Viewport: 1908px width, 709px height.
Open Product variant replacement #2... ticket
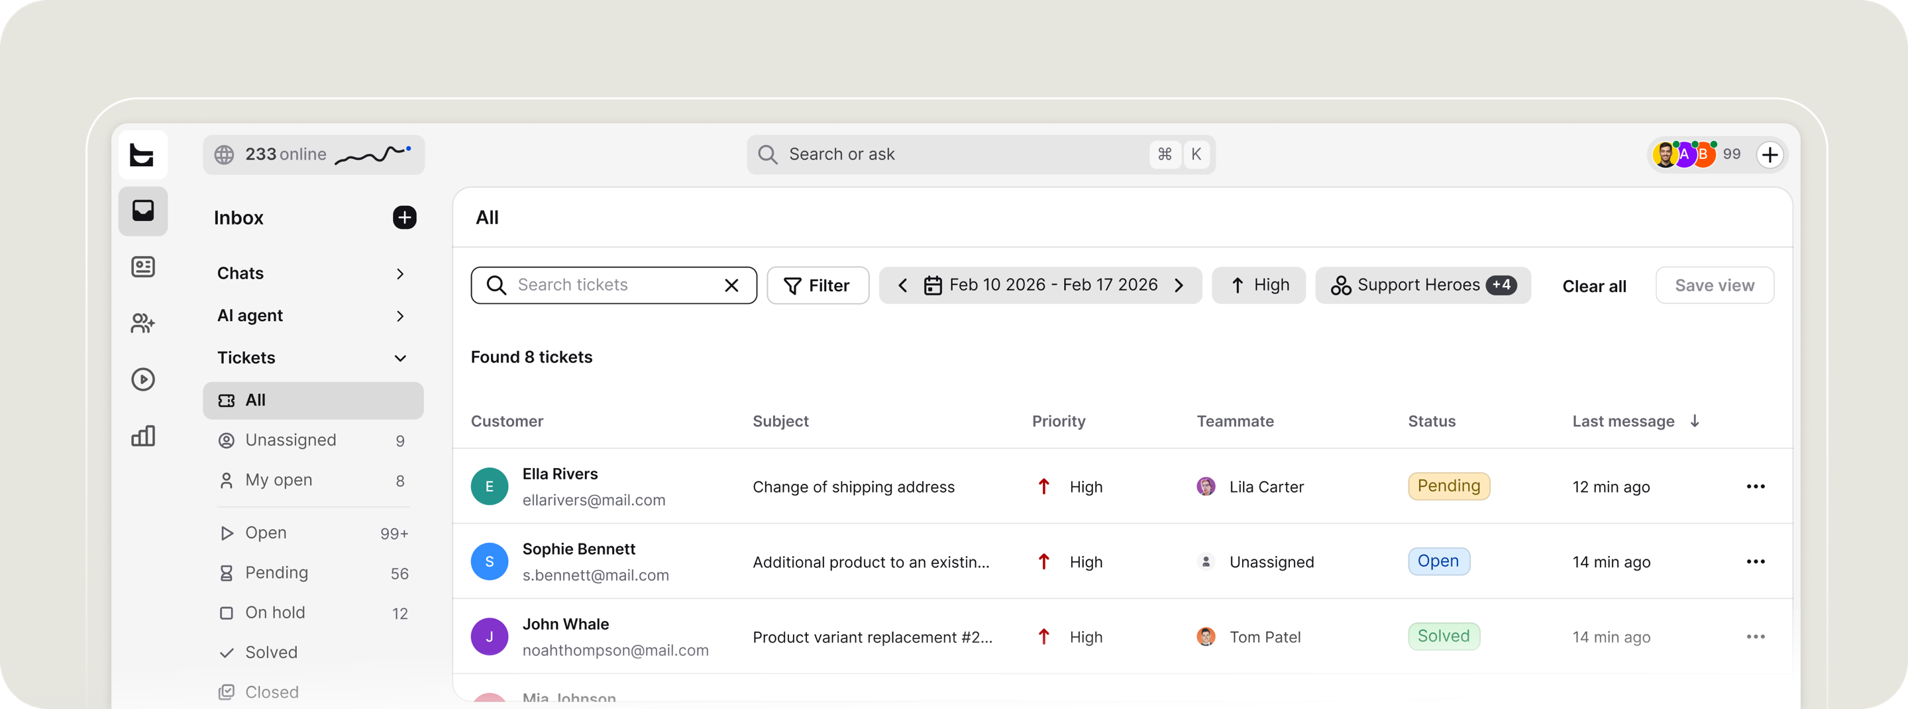(873, 638)
